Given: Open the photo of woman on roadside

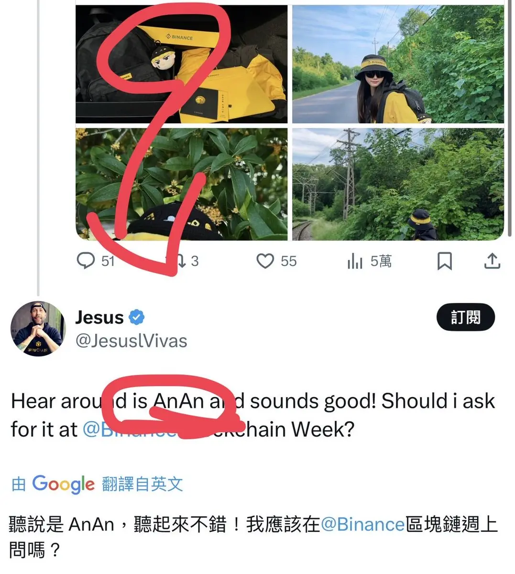Looking at the screenshot, I should click(x=398, y=64).
